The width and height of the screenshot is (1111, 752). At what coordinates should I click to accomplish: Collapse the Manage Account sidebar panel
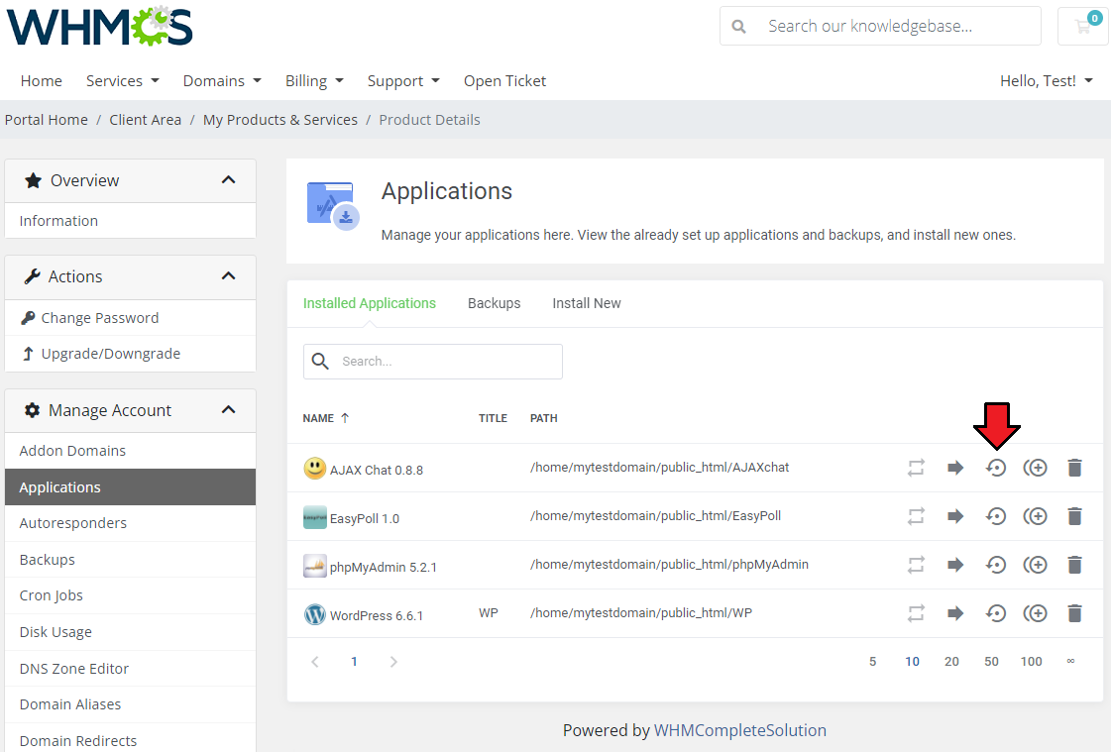[228, 410]
